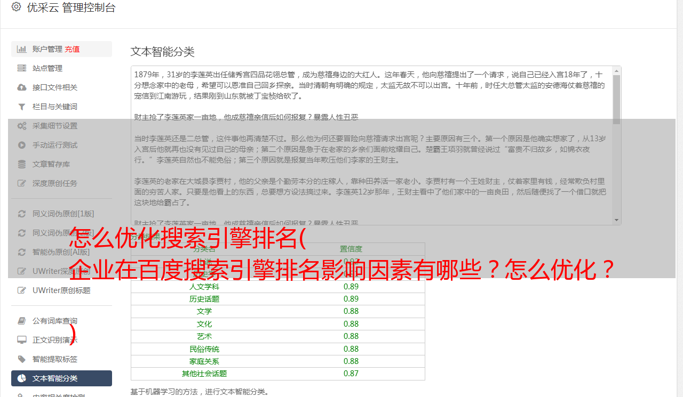
Task: Click the refresh icon for 智能伪原创[AI版]
Action: (x=22, y=252)
